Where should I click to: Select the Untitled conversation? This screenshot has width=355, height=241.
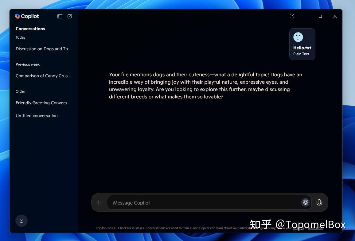37,116
